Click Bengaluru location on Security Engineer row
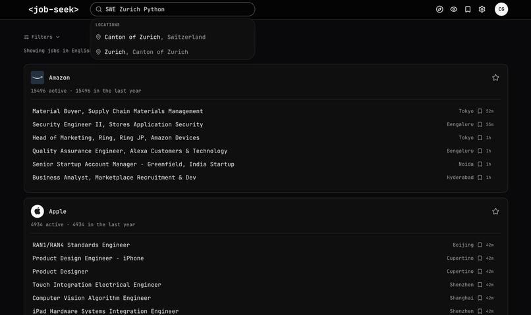 pos(460,124)
